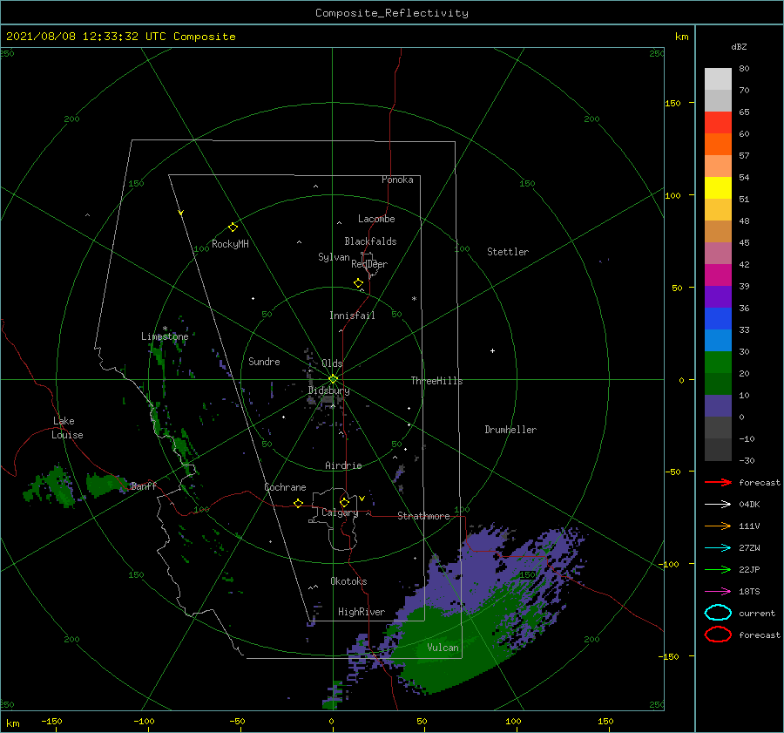Click the Sundre label
The height and width of the screenshot is (733, 784).
(264, 361)
